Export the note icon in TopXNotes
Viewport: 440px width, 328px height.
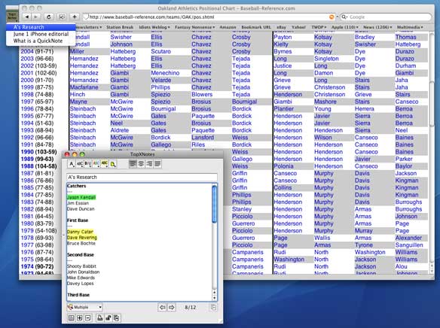[x=116, y=318]
